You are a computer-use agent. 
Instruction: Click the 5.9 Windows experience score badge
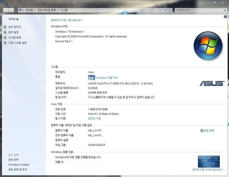pyautogui.click(x=92, y=78)
